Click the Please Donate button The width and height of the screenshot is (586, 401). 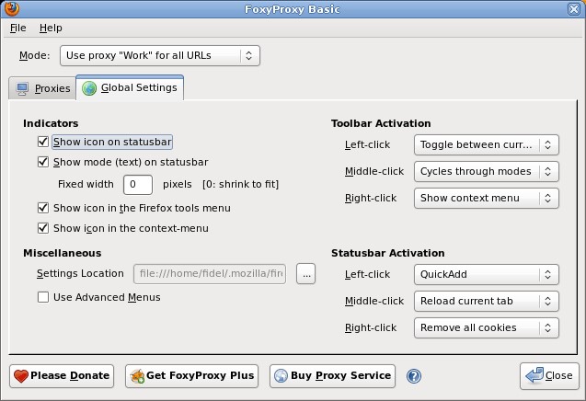click(x=62, y=376)
